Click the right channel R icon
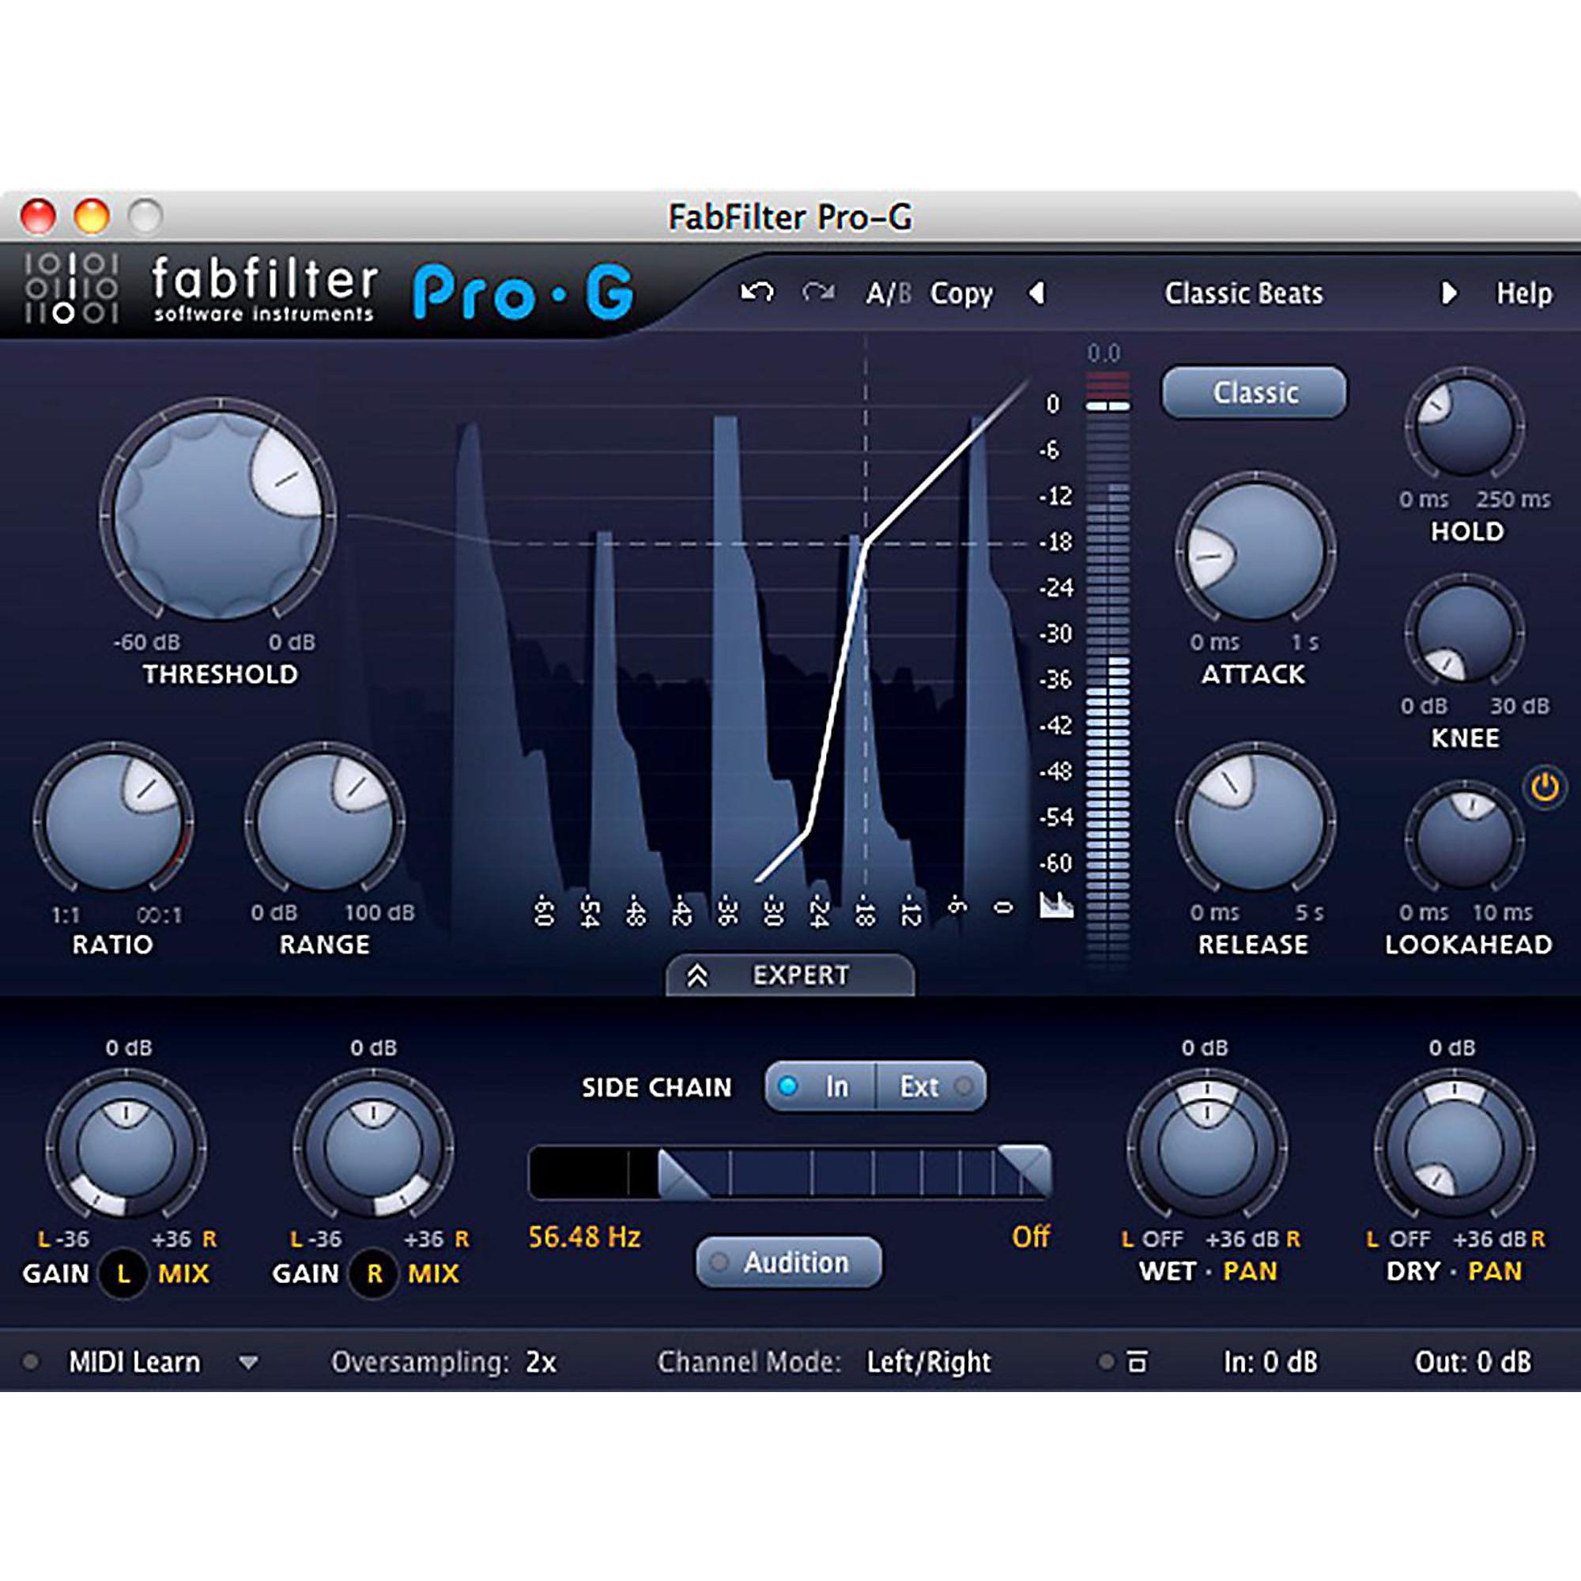Image resolution: width=1581 pixels, height=1581 pixels. (x=374, y=1274)
